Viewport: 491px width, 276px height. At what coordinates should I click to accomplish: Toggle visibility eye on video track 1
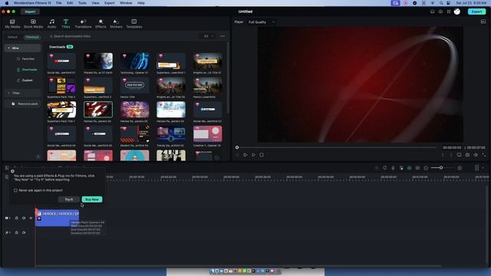[x=31, y=218]
